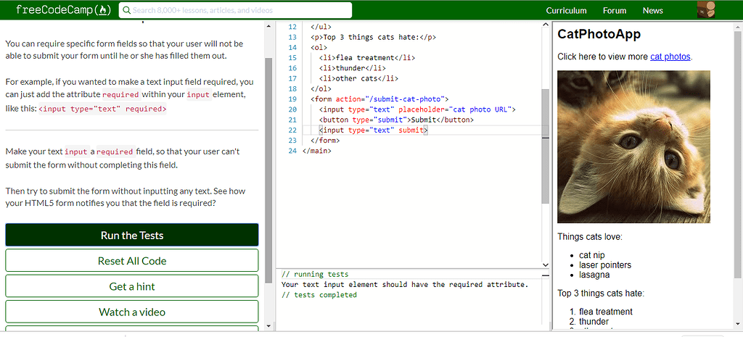Viewport: 743px width, 337px height.
Task: Click the search magnifier icon
Action: [x=126, y=10]
